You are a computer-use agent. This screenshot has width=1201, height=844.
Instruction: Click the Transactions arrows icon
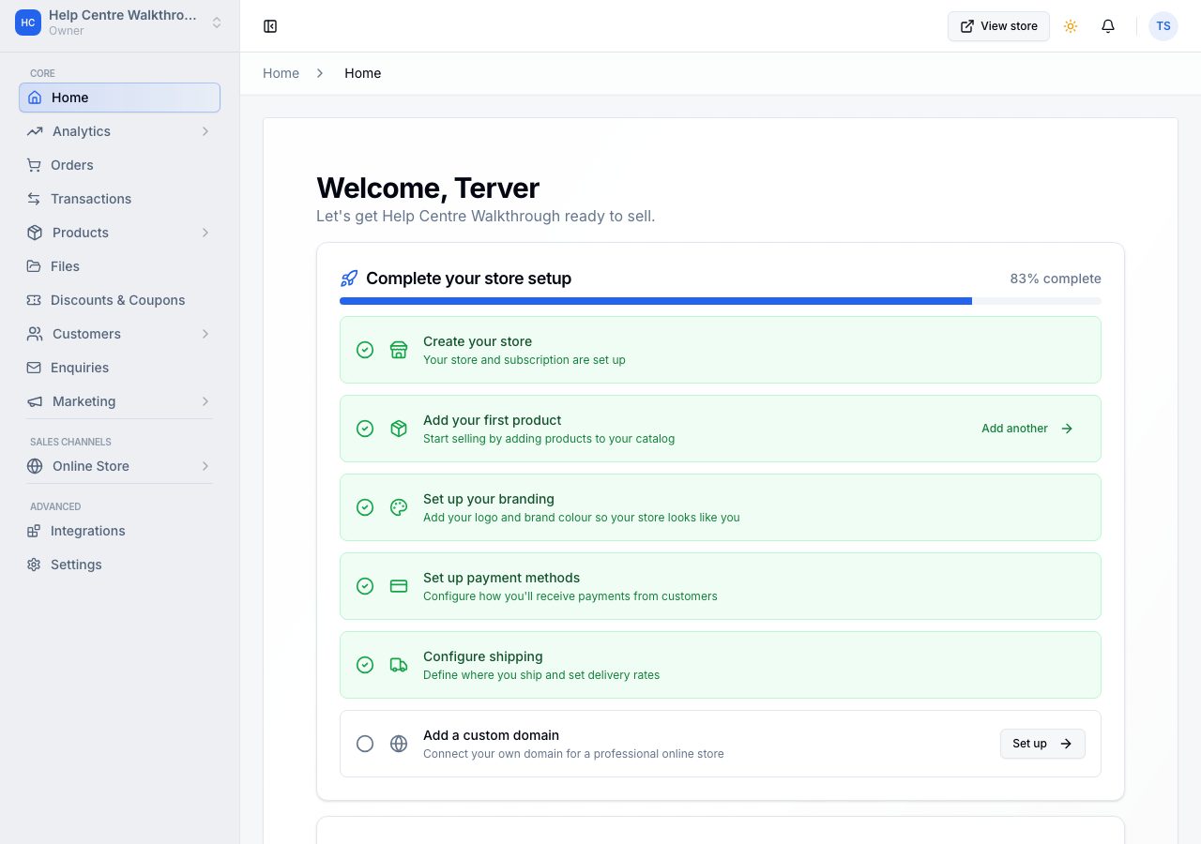coord(34,199)
